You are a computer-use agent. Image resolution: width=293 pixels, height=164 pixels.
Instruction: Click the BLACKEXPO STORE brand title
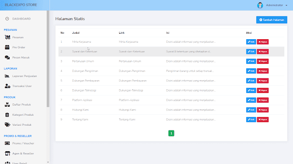click(x=21, y=5)
